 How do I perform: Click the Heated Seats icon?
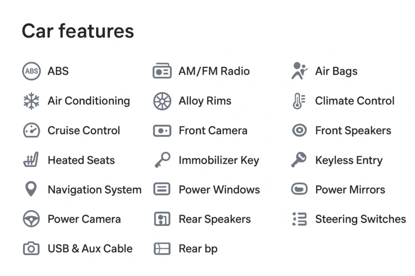point(31,160)
